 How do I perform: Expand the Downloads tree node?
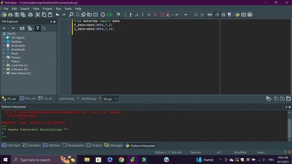pyautogui.click(x=4, y=50)
